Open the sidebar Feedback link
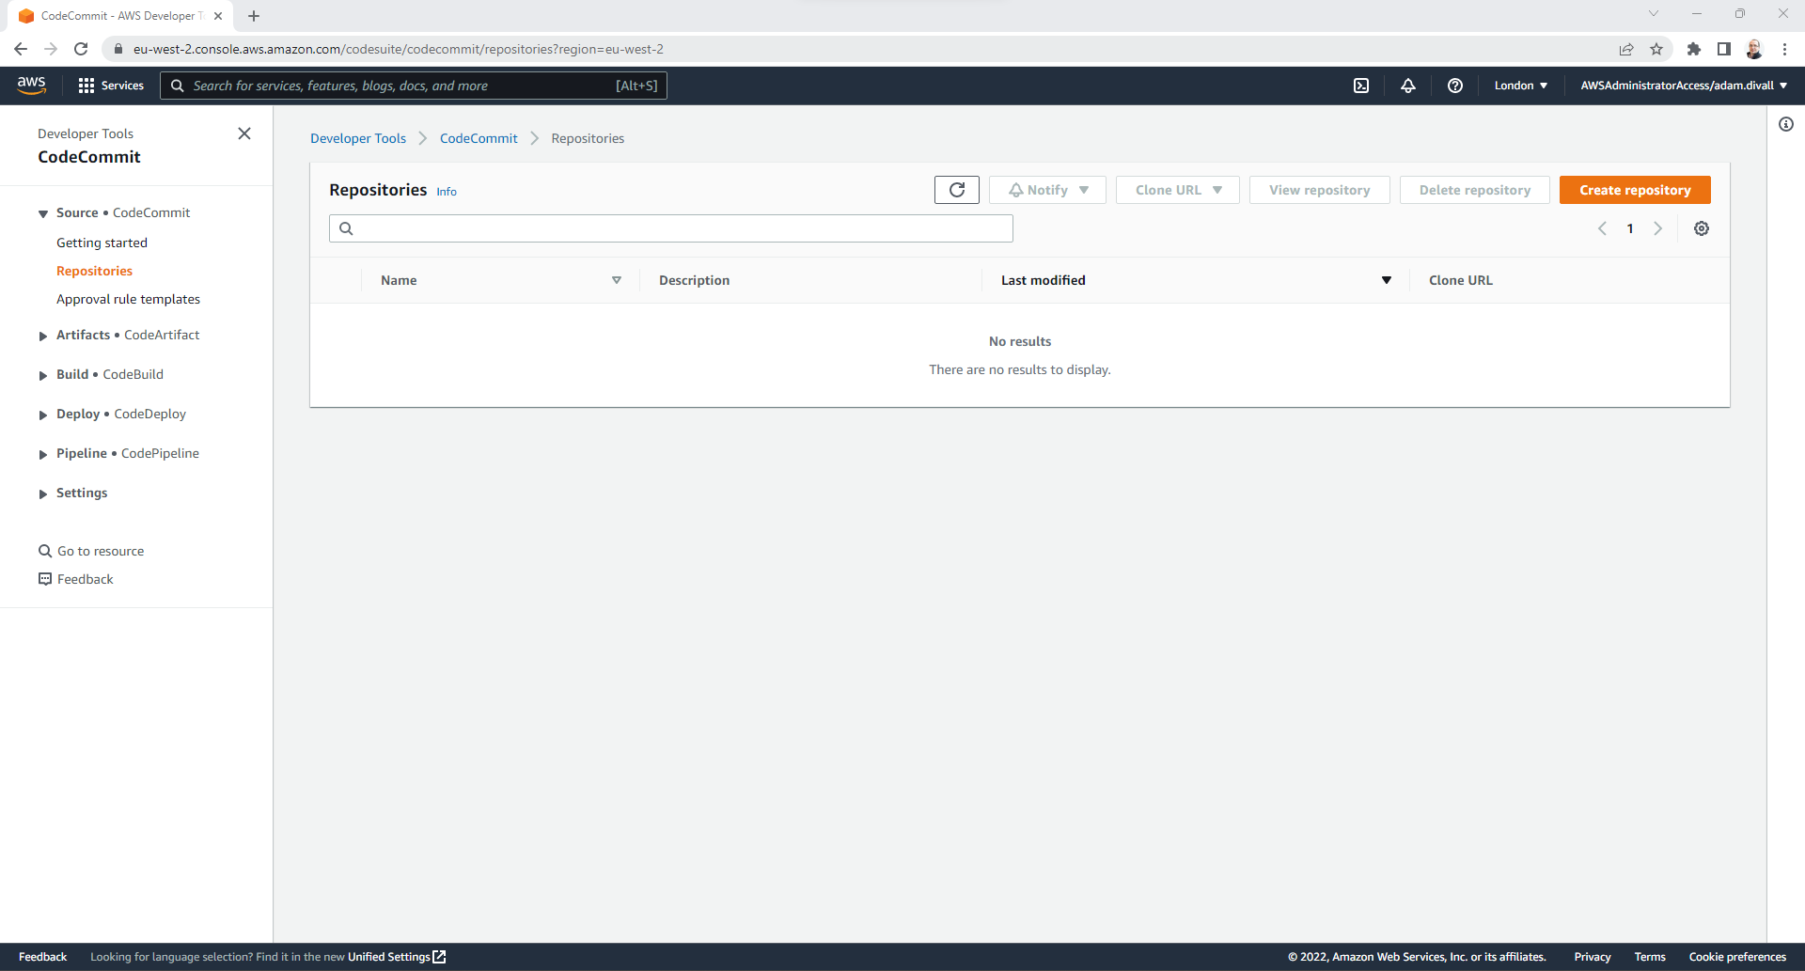 point(76,579)
